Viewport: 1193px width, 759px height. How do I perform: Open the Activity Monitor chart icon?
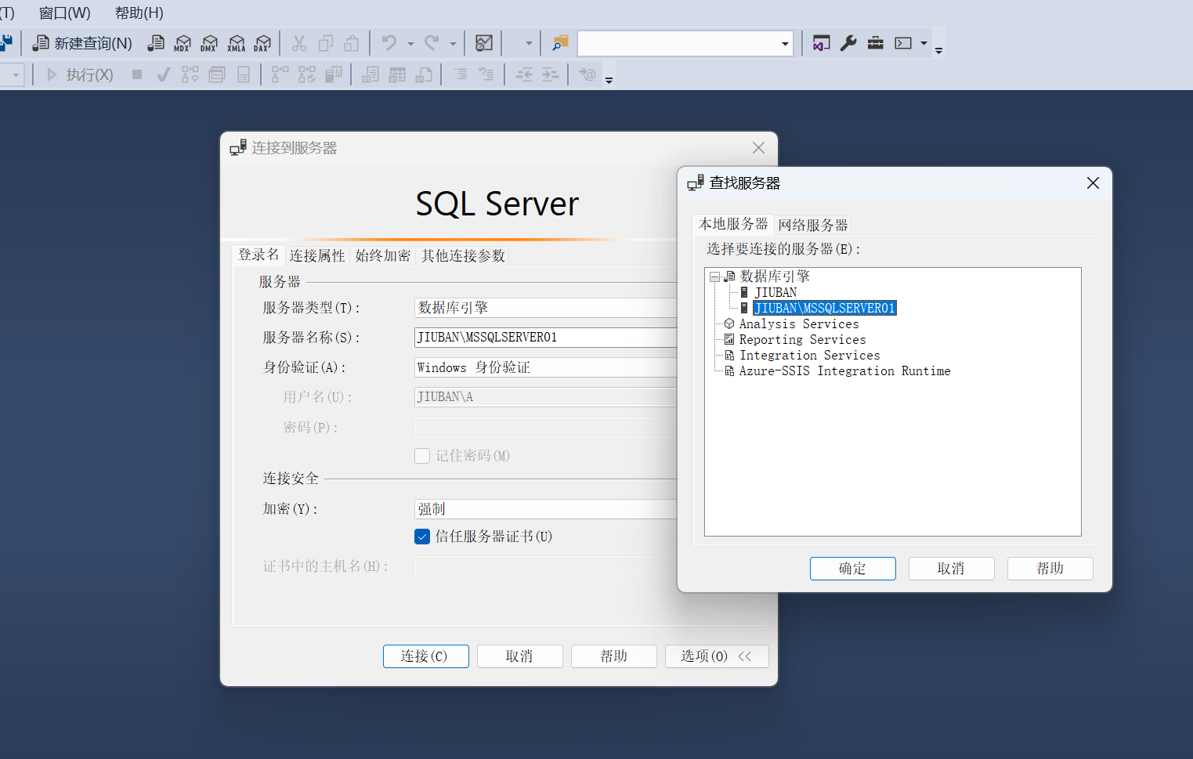(x=484, y=43)
